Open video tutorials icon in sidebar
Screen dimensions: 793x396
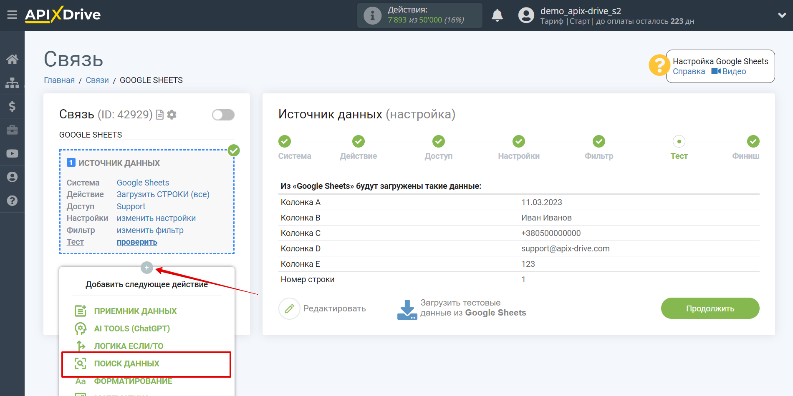tap(12, 153)
